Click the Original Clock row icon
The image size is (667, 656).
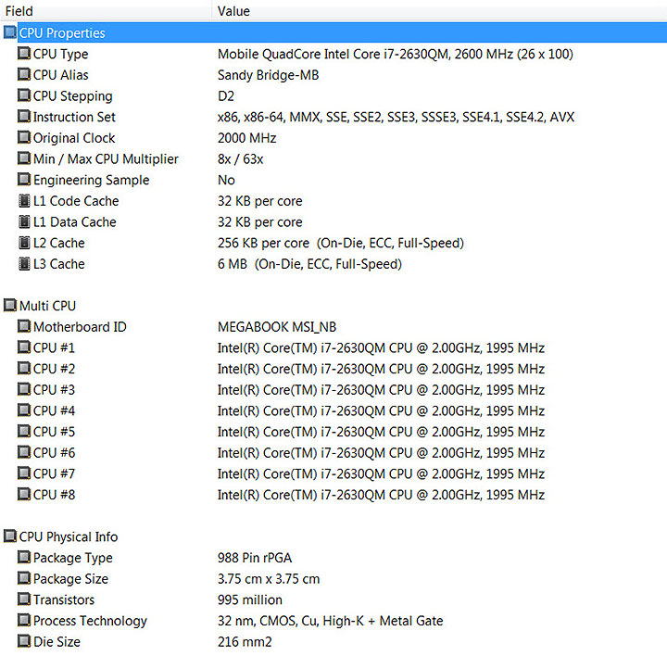click(24, 137)
